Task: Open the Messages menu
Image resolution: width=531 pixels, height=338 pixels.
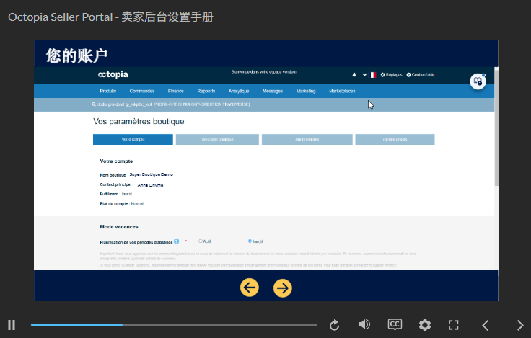Action: (273, 91)
